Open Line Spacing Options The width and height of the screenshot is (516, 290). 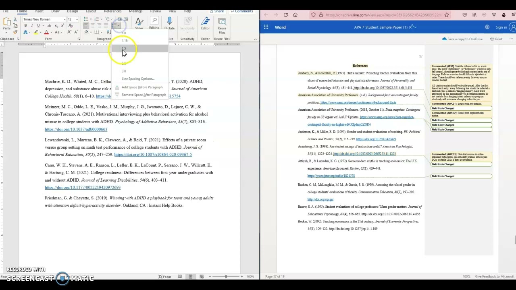pos(139,79)
